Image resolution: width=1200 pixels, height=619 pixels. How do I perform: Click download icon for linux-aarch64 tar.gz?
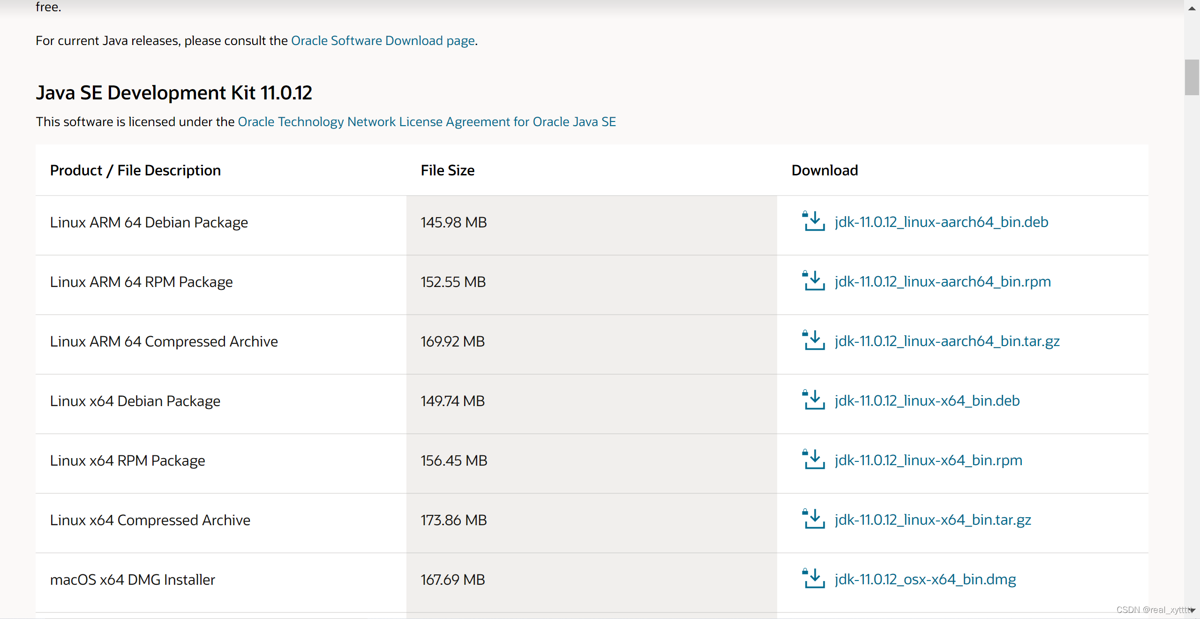[x=814, y=340]
